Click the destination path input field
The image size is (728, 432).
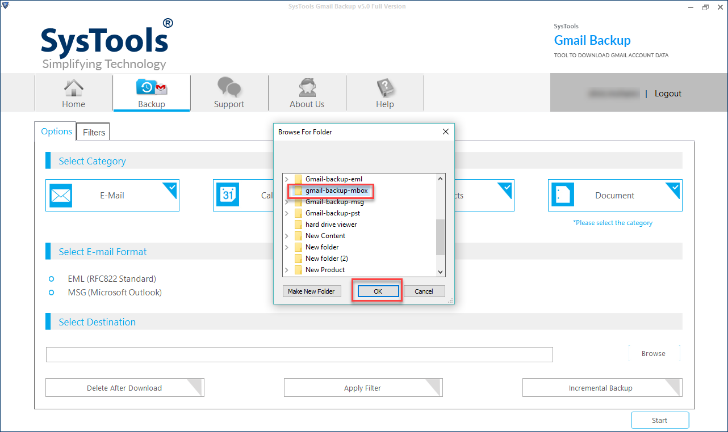click(x=299, y=354)
